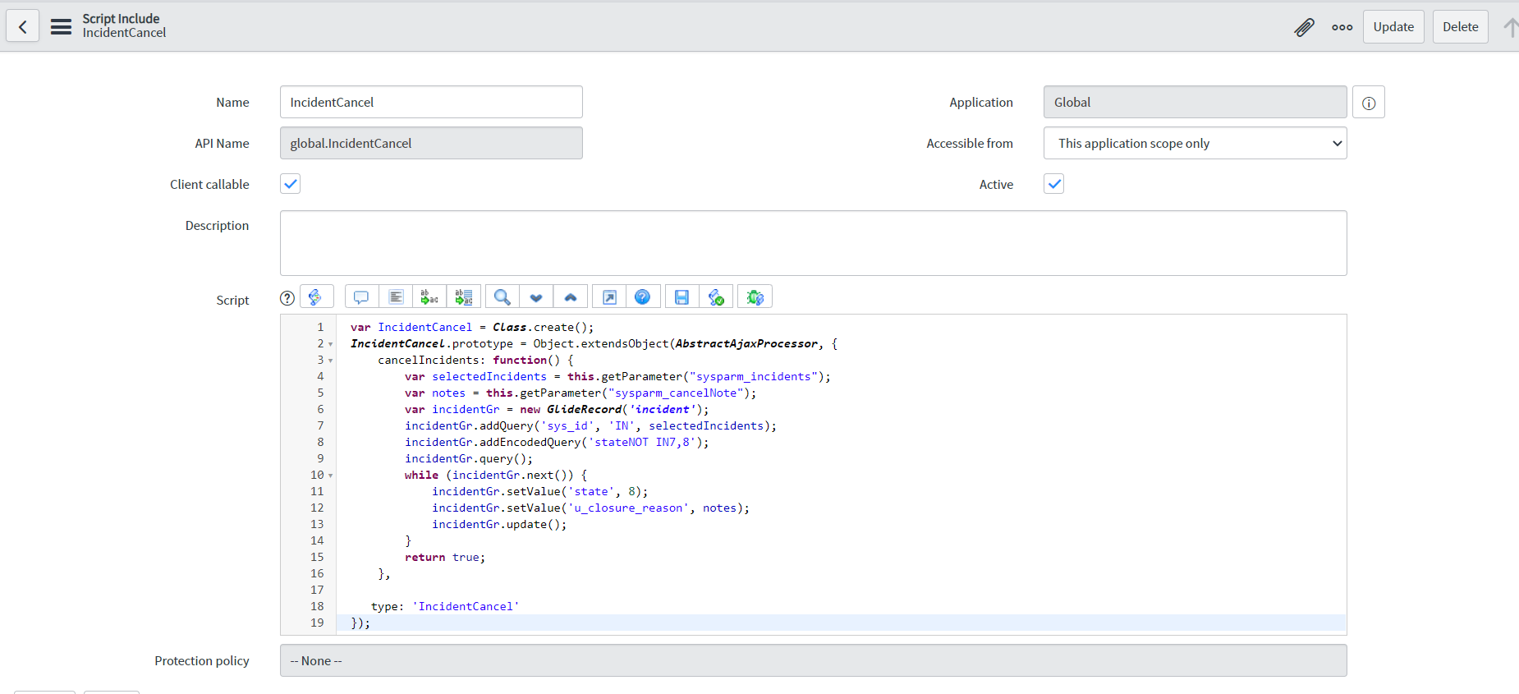
Task: Find previous with up chevron icon
Action: [571, 297]
